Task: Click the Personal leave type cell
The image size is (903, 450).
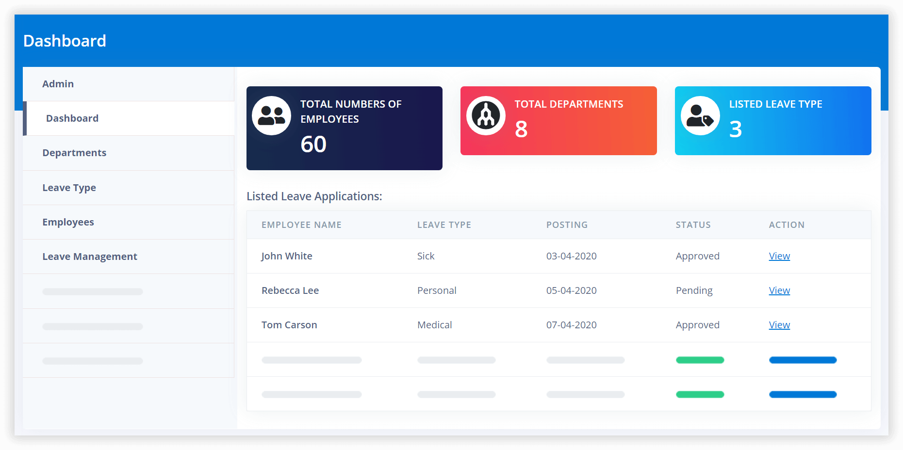Action: click(x=437, y=290)
